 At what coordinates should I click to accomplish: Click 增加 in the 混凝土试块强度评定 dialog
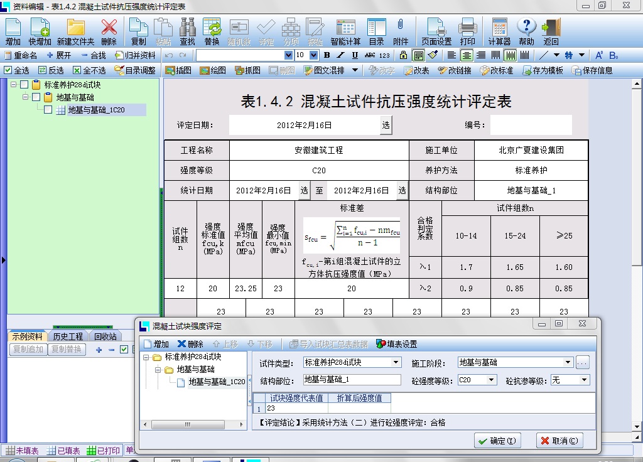156,344
